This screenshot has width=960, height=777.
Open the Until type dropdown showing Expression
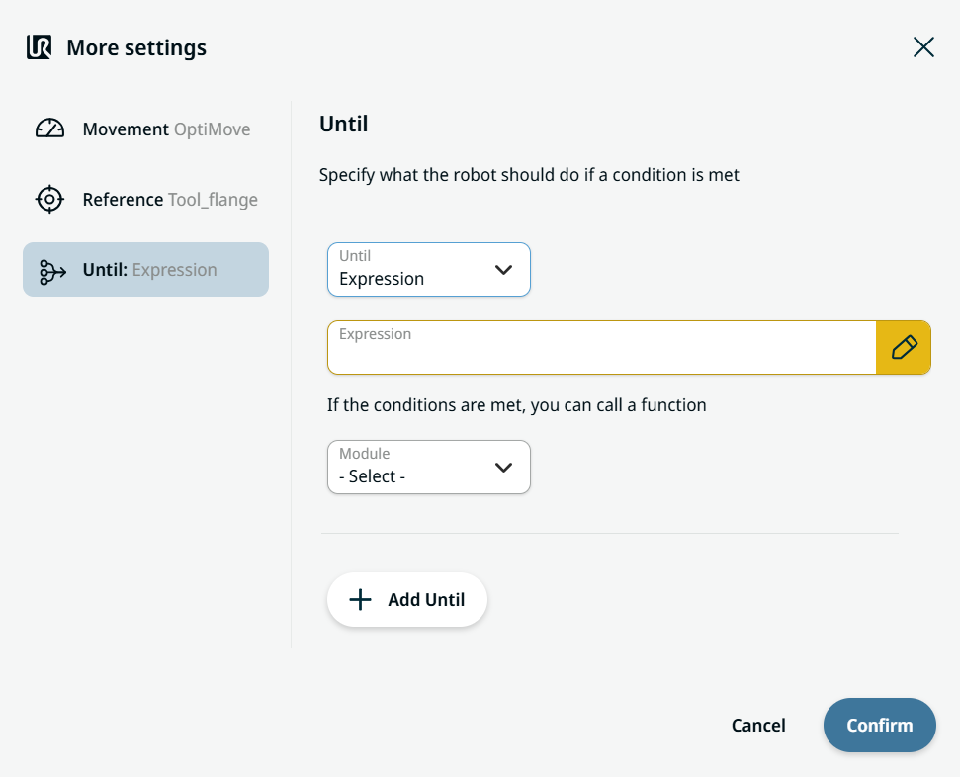point(428,270)
